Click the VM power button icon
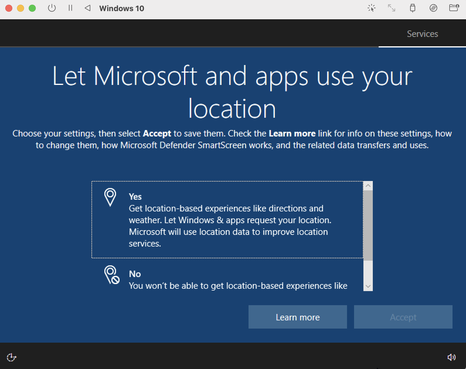Image resolution: width=466 pixels, height=369 pixels. [x=52, y=8]
